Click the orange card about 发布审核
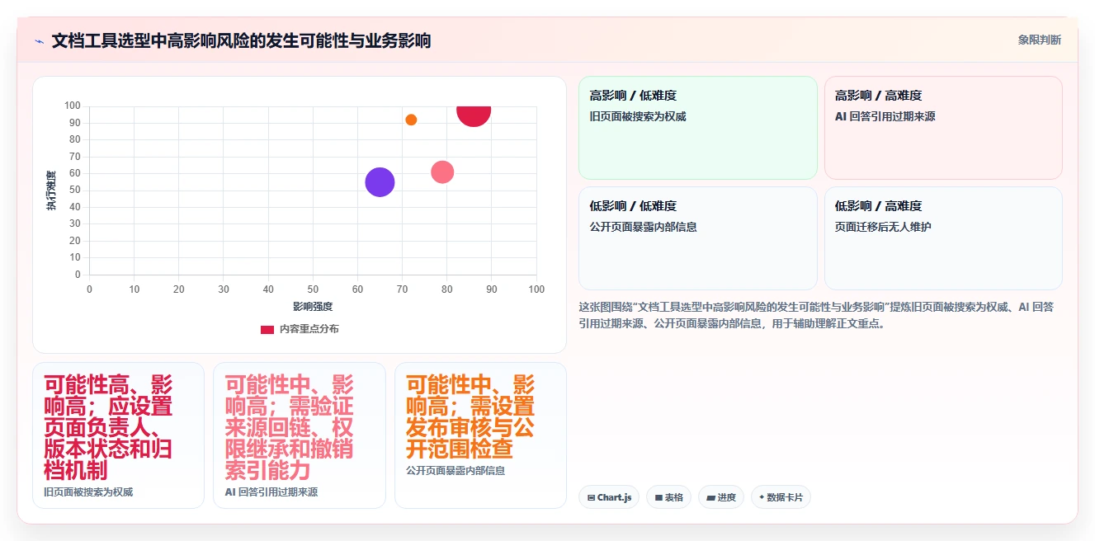The width and height of the screenshot is (1095, 541). coord(480,435)
